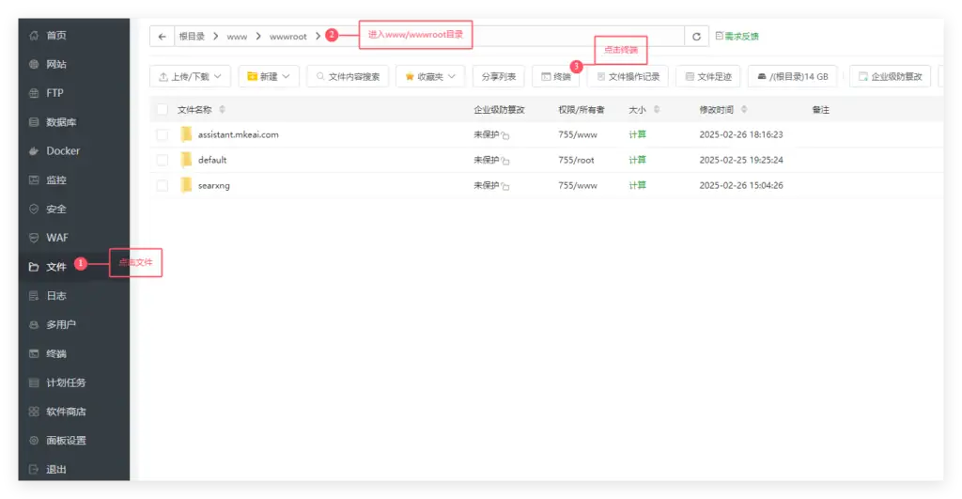This screenshot has height=499, width=962.
Task: Click the toolbar 终端 terminal button
Action: tap(556, 77)
